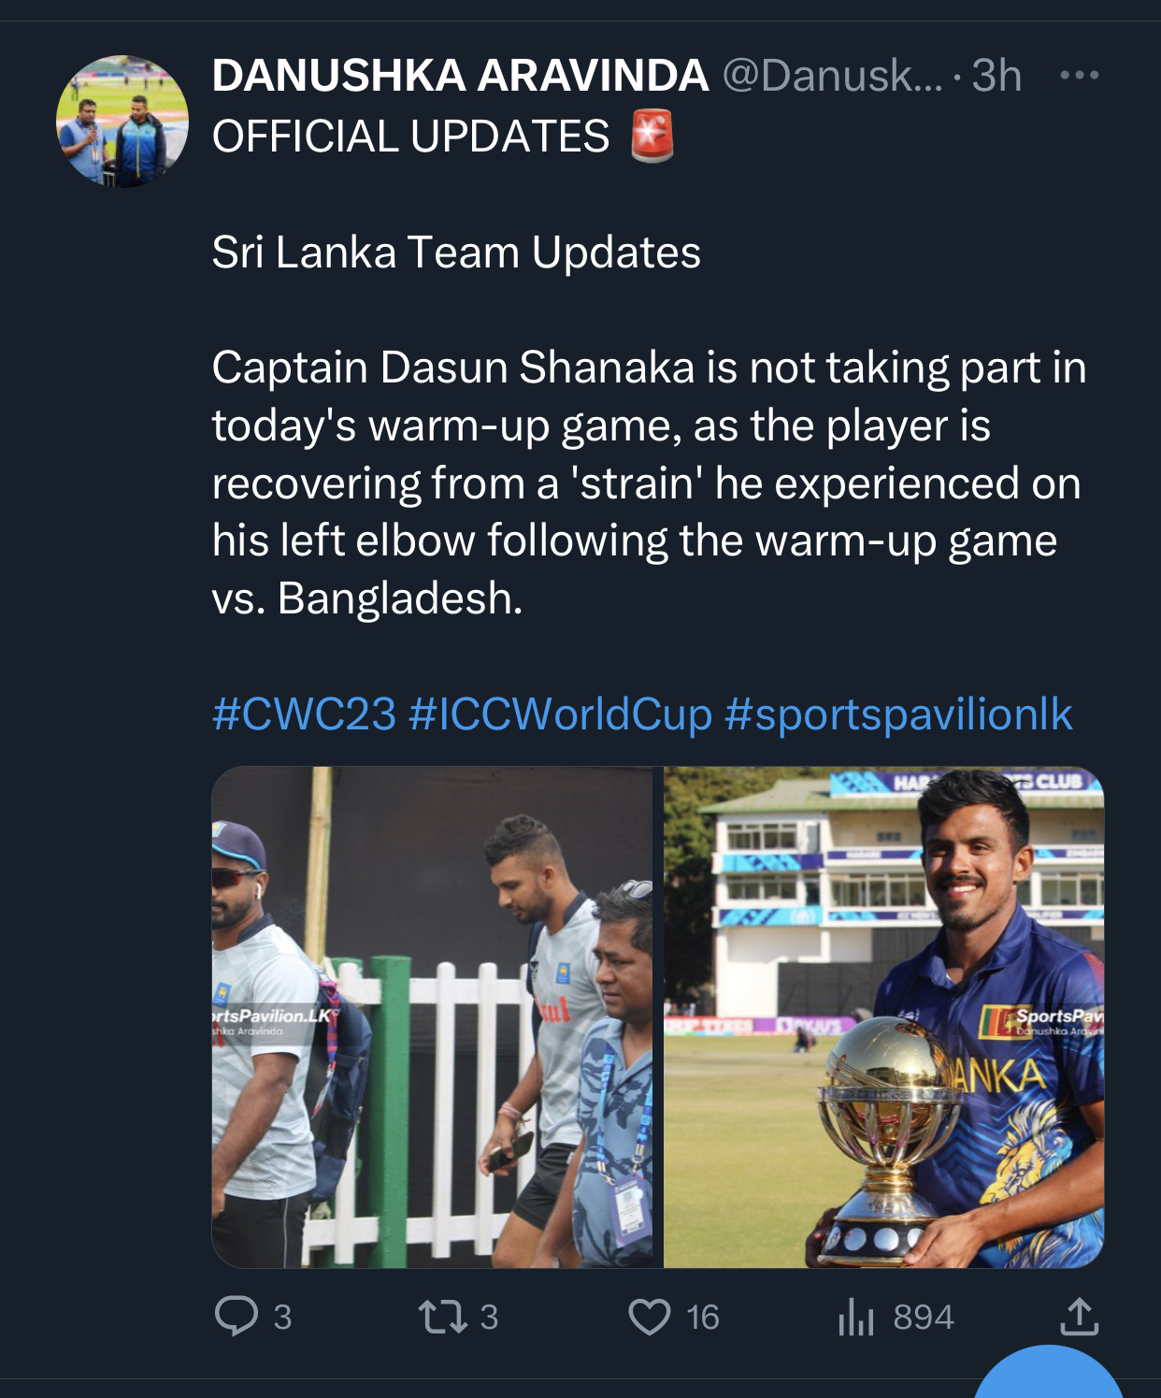Screen dimensions: 1161x1398
Task: Tap the share upload icon
Action: pyautogui.click(x=1079, y=1316)
